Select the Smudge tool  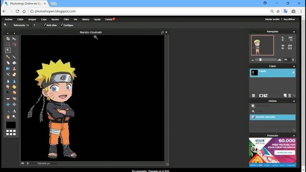pos(8,87)
